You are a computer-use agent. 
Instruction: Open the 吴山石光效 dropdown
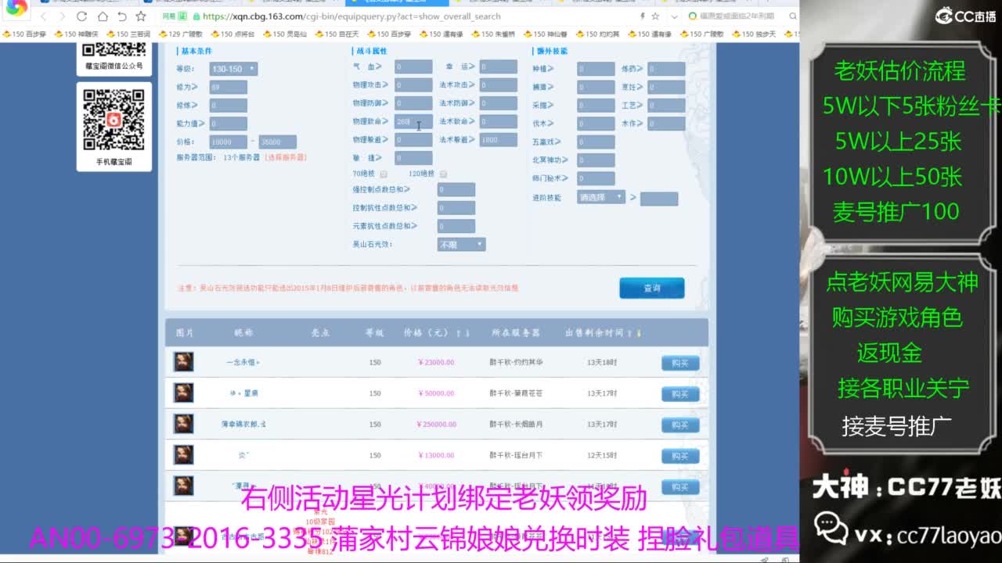pos(461,244)
